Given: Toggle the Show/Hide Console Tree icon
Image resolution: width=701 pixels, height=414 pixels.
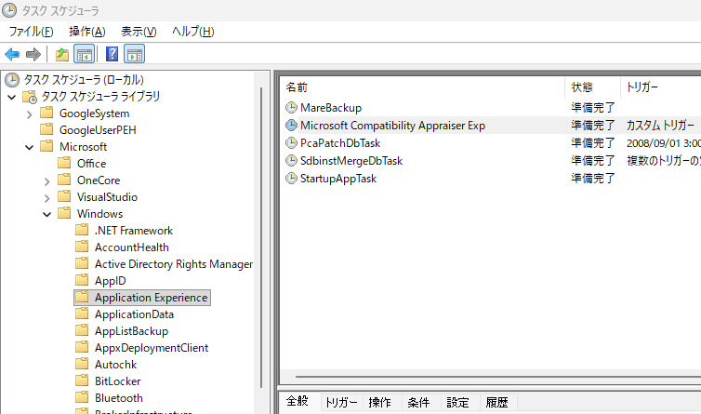Looking at the screenshot, I should (x=84, y=54).
